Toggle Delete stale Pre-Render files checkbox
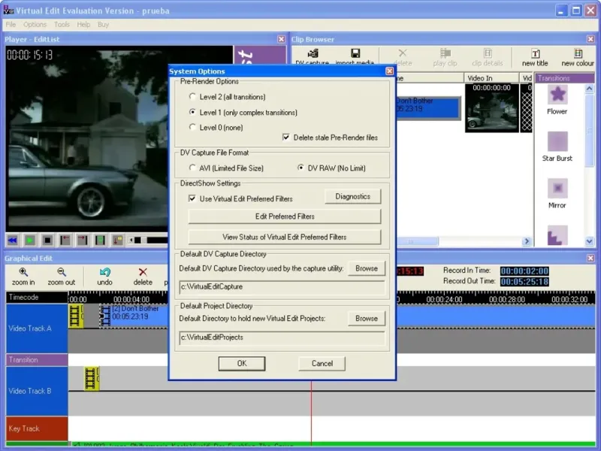This screenshot has height=451, width=601. (x=286, y=138)
